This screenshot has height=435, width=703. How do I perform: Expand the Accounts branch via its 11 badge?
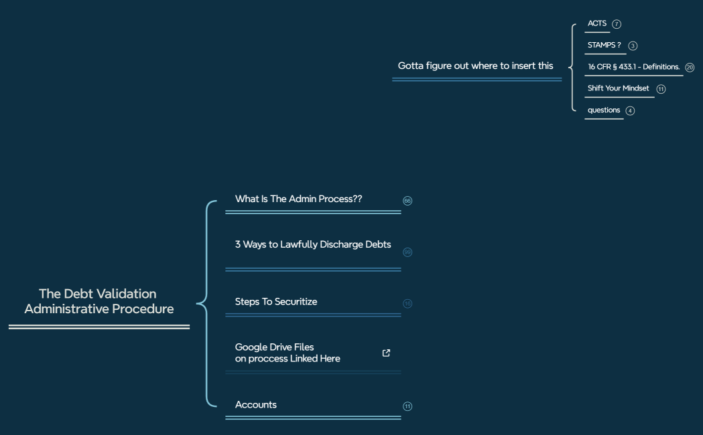click(x=407, y=406)
